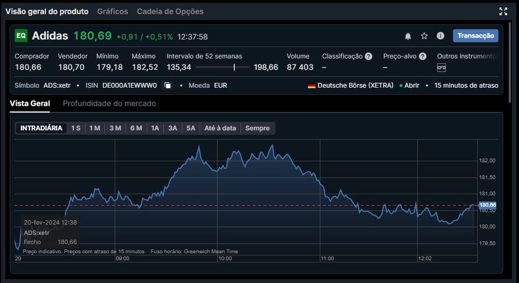The image size is (519, 283).
Task: Set chart range to 3 M
Action: [115, 128]
